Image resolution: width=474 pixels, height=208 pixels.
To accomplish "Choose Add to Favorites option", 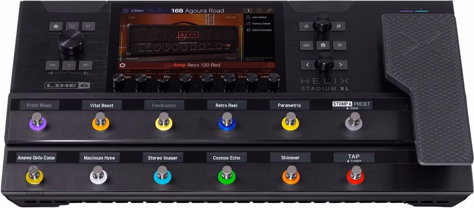I will [x=261, y=30].
